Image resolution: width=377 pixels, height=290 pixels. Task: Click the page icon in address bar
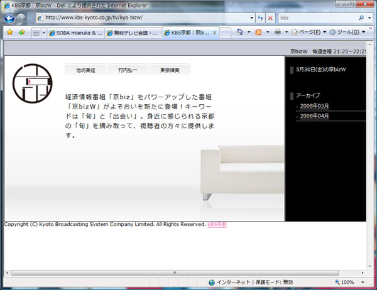tap(40, 18)
